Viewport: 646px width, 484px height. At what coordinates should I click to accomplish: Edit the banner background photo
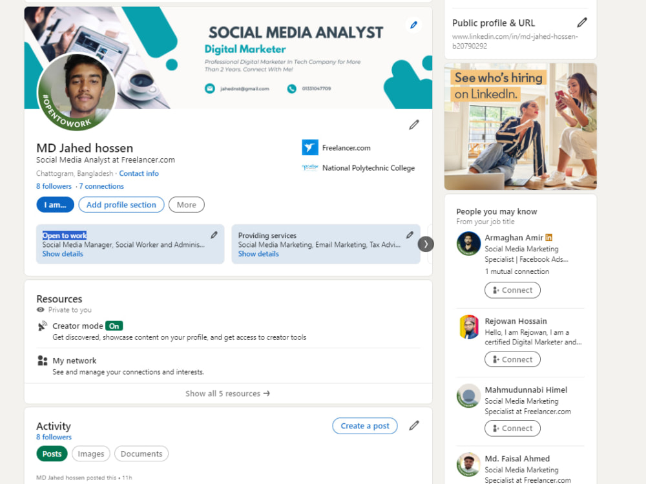pyautogui.click(x=413, y=25)
